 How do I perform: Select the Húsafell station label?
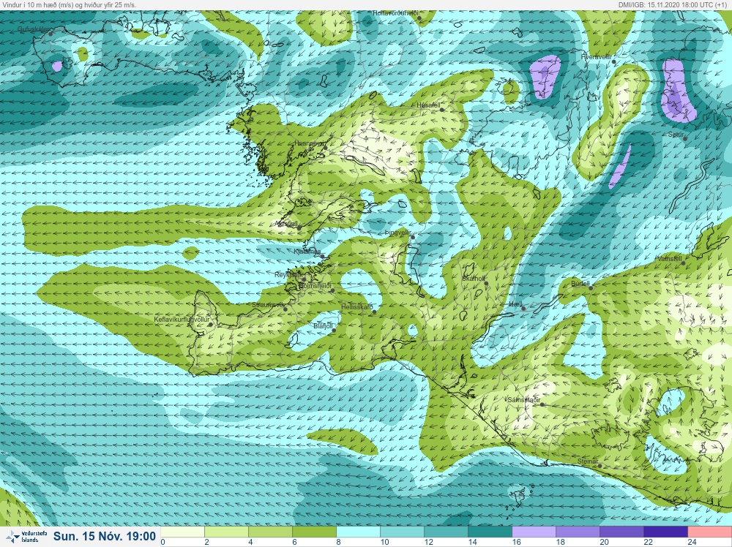(428, 105)
